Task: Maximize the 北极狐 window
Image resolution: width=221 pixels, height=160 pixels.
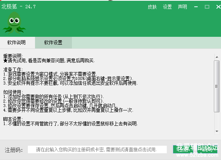Action: point(207,7)
